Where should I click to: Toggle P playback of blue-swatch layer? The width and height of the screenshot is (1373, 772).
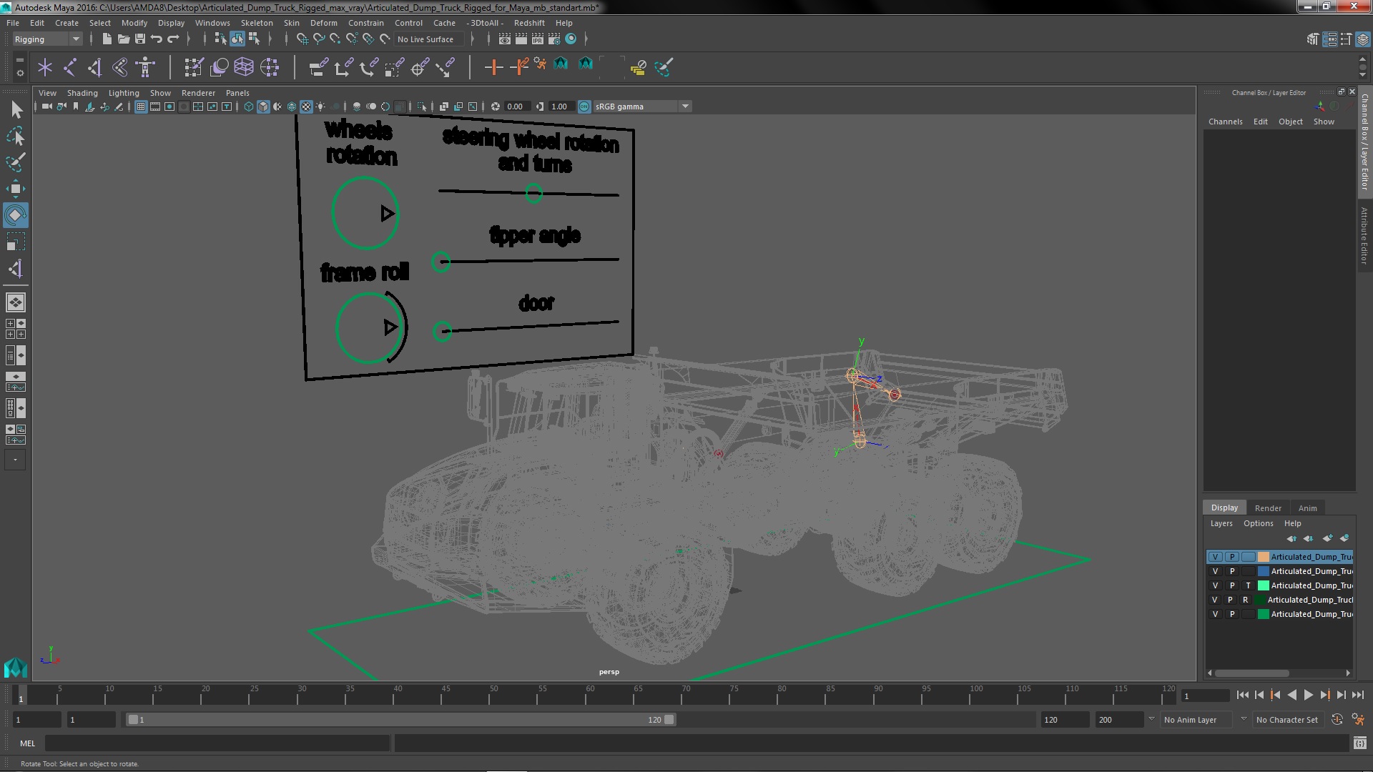[x=1232, y=571]
